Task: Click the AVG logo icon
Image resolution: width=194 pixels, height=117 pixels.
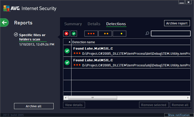Action: [6, 8]
